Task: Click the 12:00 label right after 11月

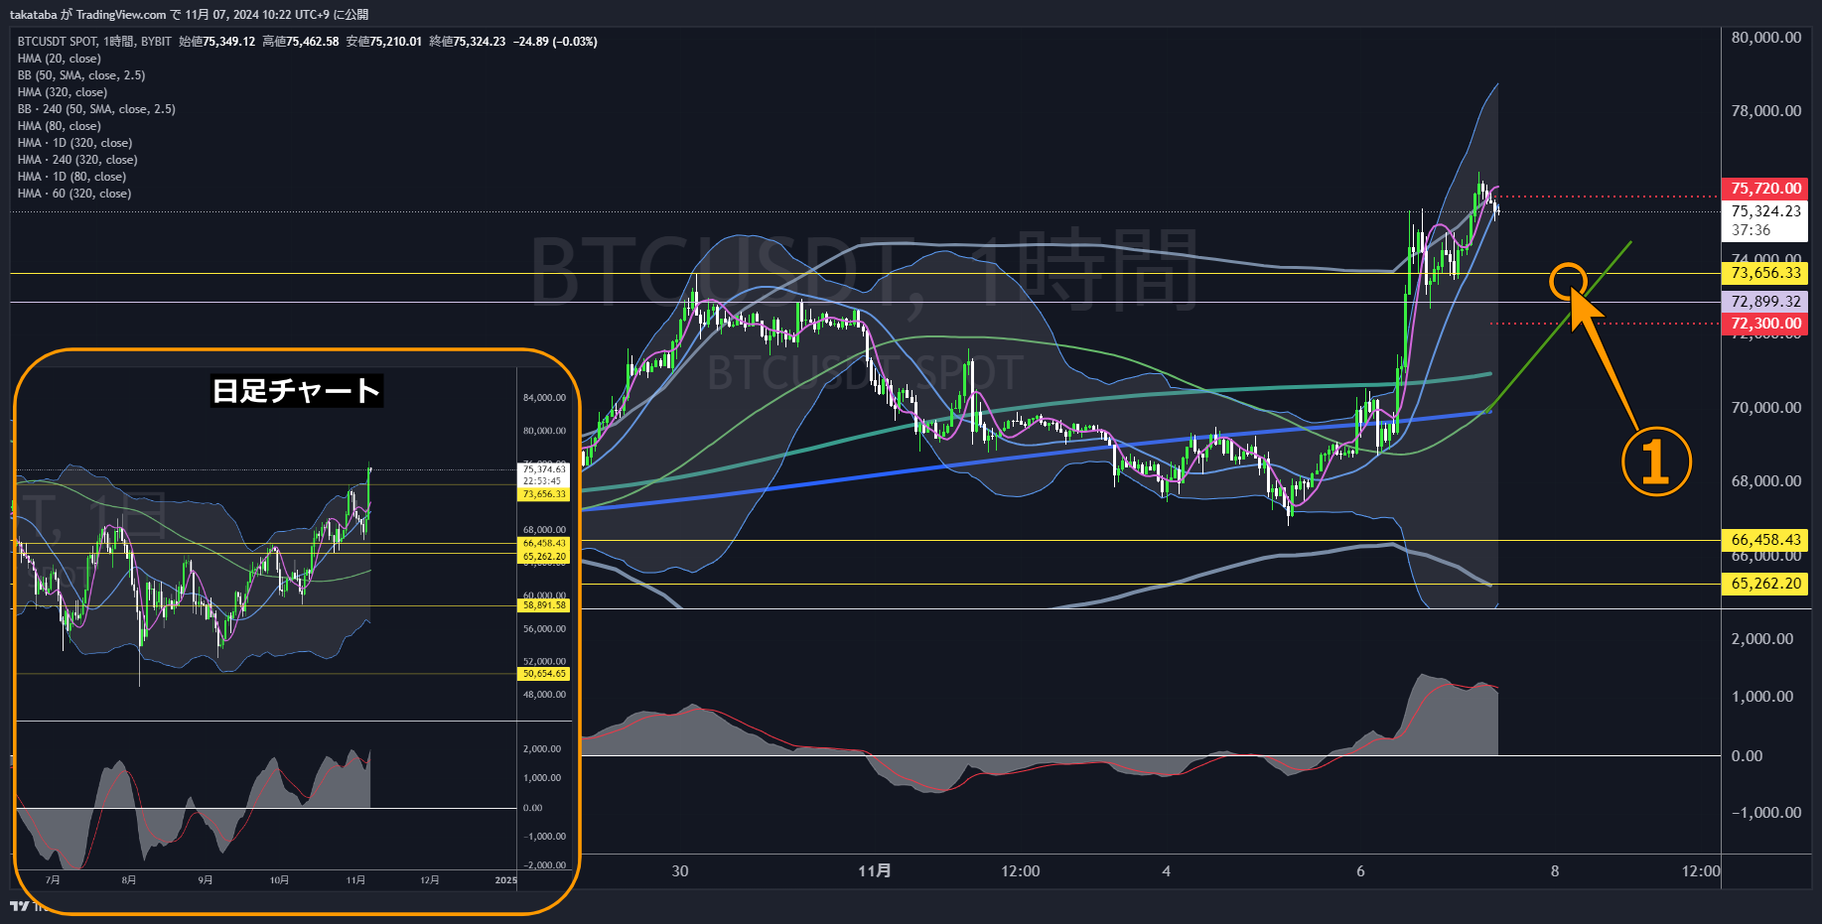Action: [x=1021, y=871]
